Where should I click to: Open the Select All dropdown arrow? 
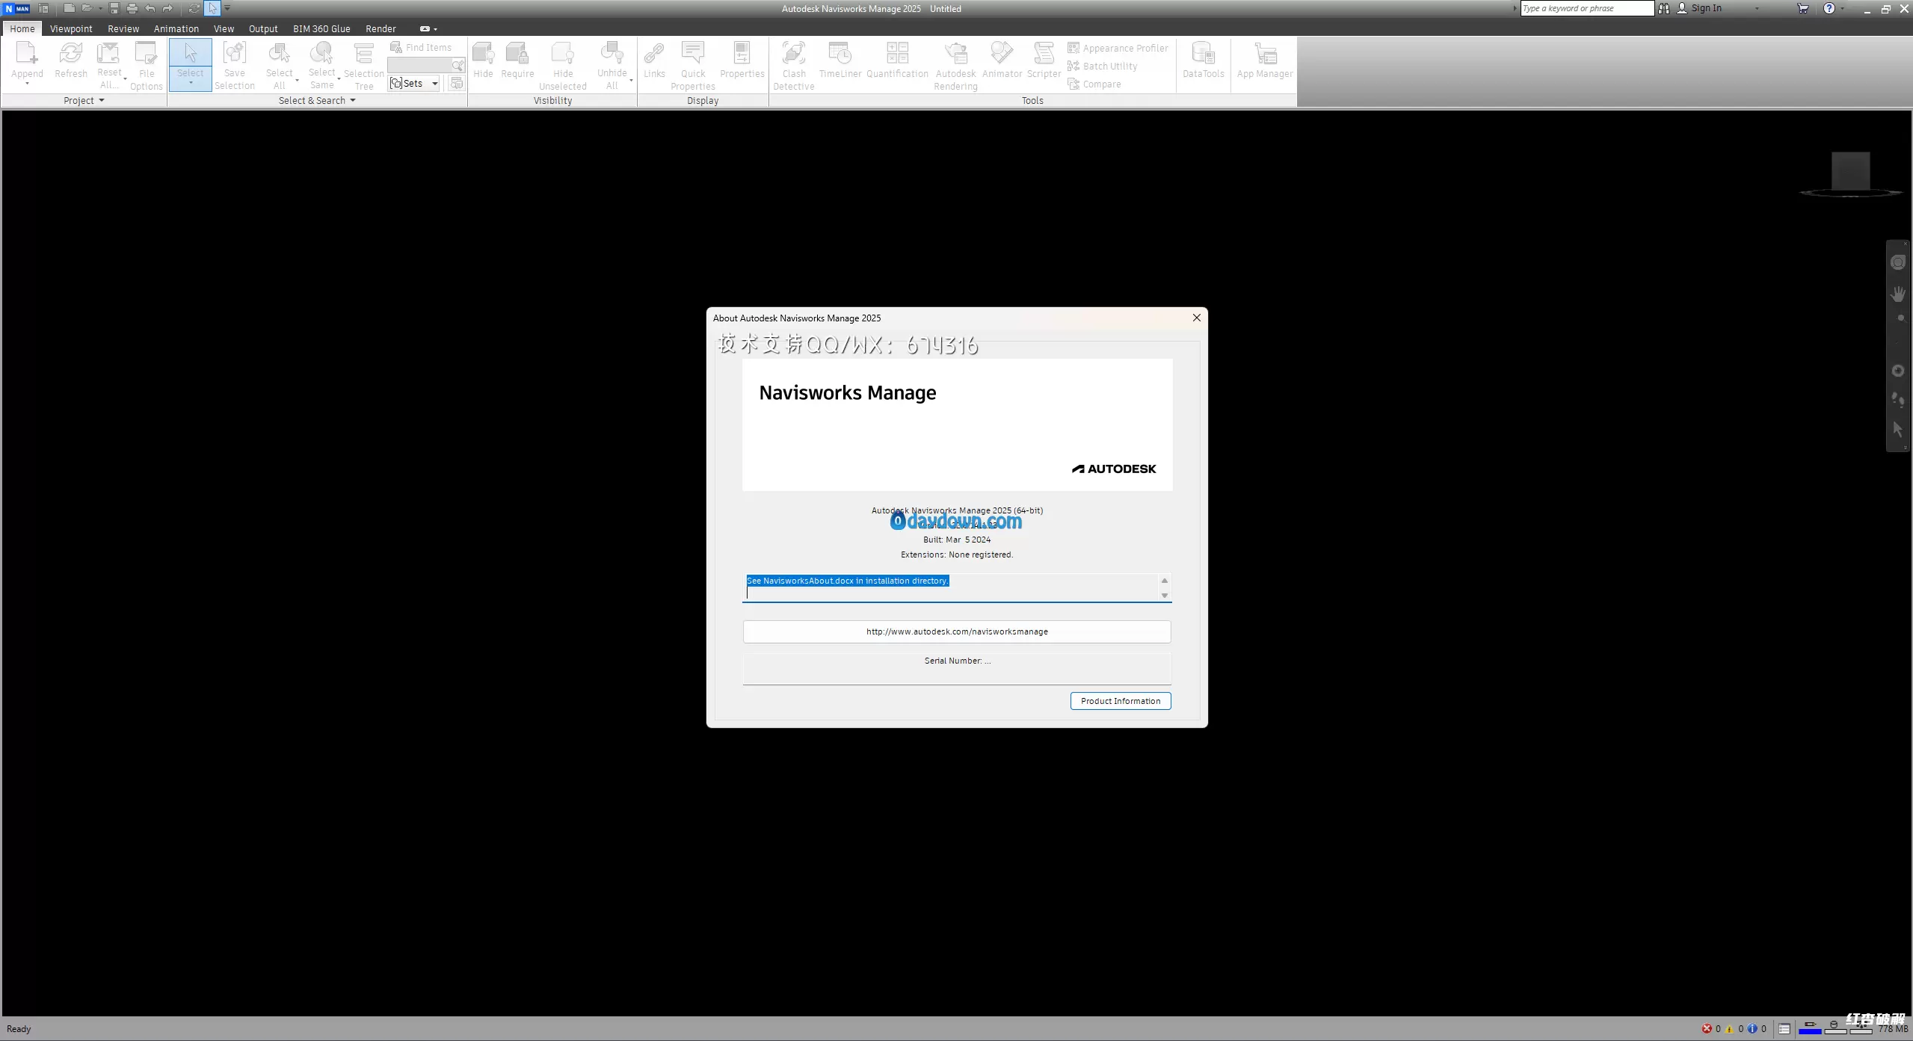tap(297, 80)
